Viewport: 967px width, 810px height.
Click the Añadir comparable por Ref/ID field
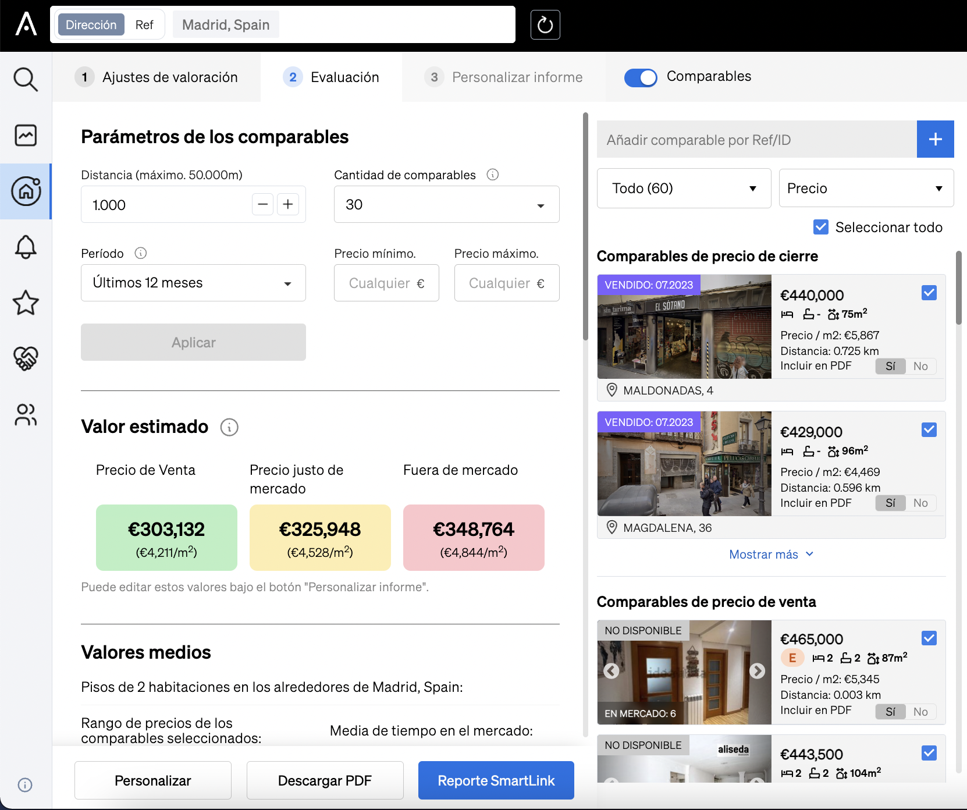756,139
